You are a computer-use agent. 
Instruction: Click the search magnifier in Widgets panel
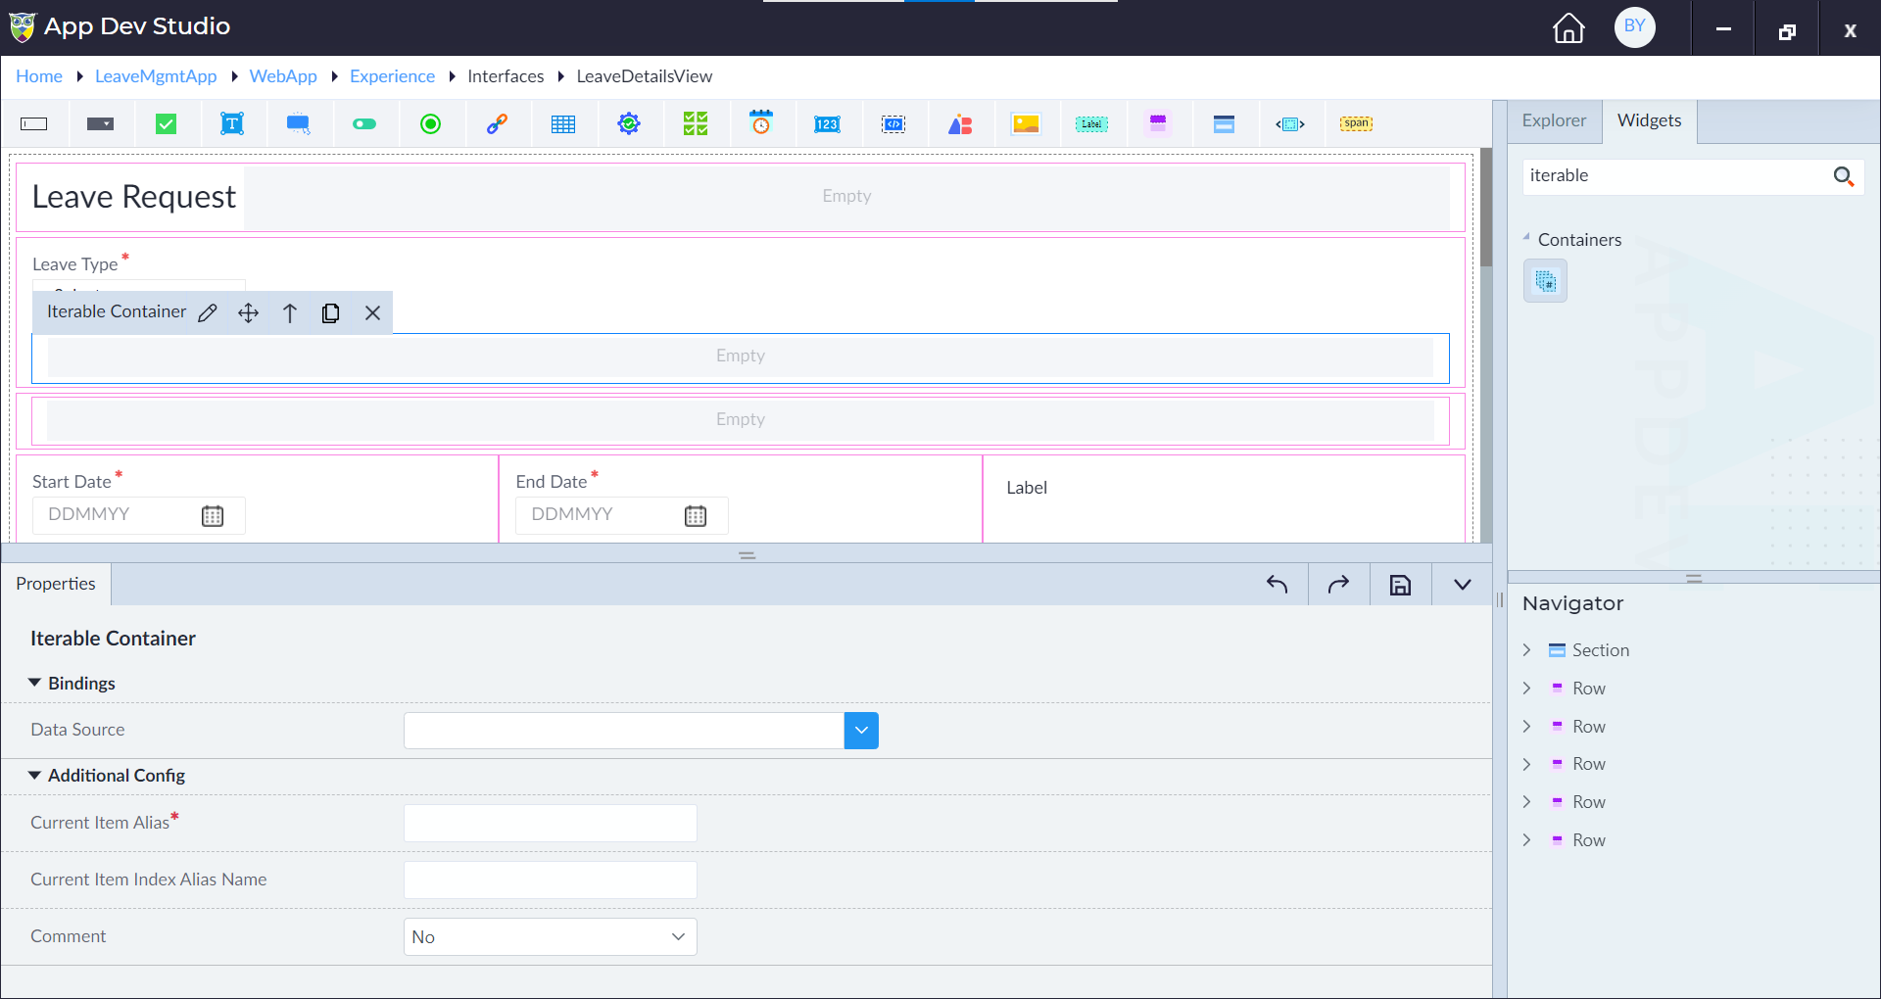[1844, 176]
